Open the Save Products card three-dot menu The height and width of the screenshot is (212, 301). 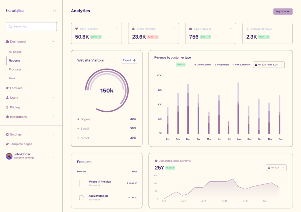pyautogui.click(x=116, y=29)
